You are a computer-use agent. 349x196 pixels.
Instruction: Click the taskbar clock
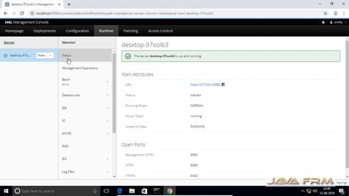[x=327, y=191]
